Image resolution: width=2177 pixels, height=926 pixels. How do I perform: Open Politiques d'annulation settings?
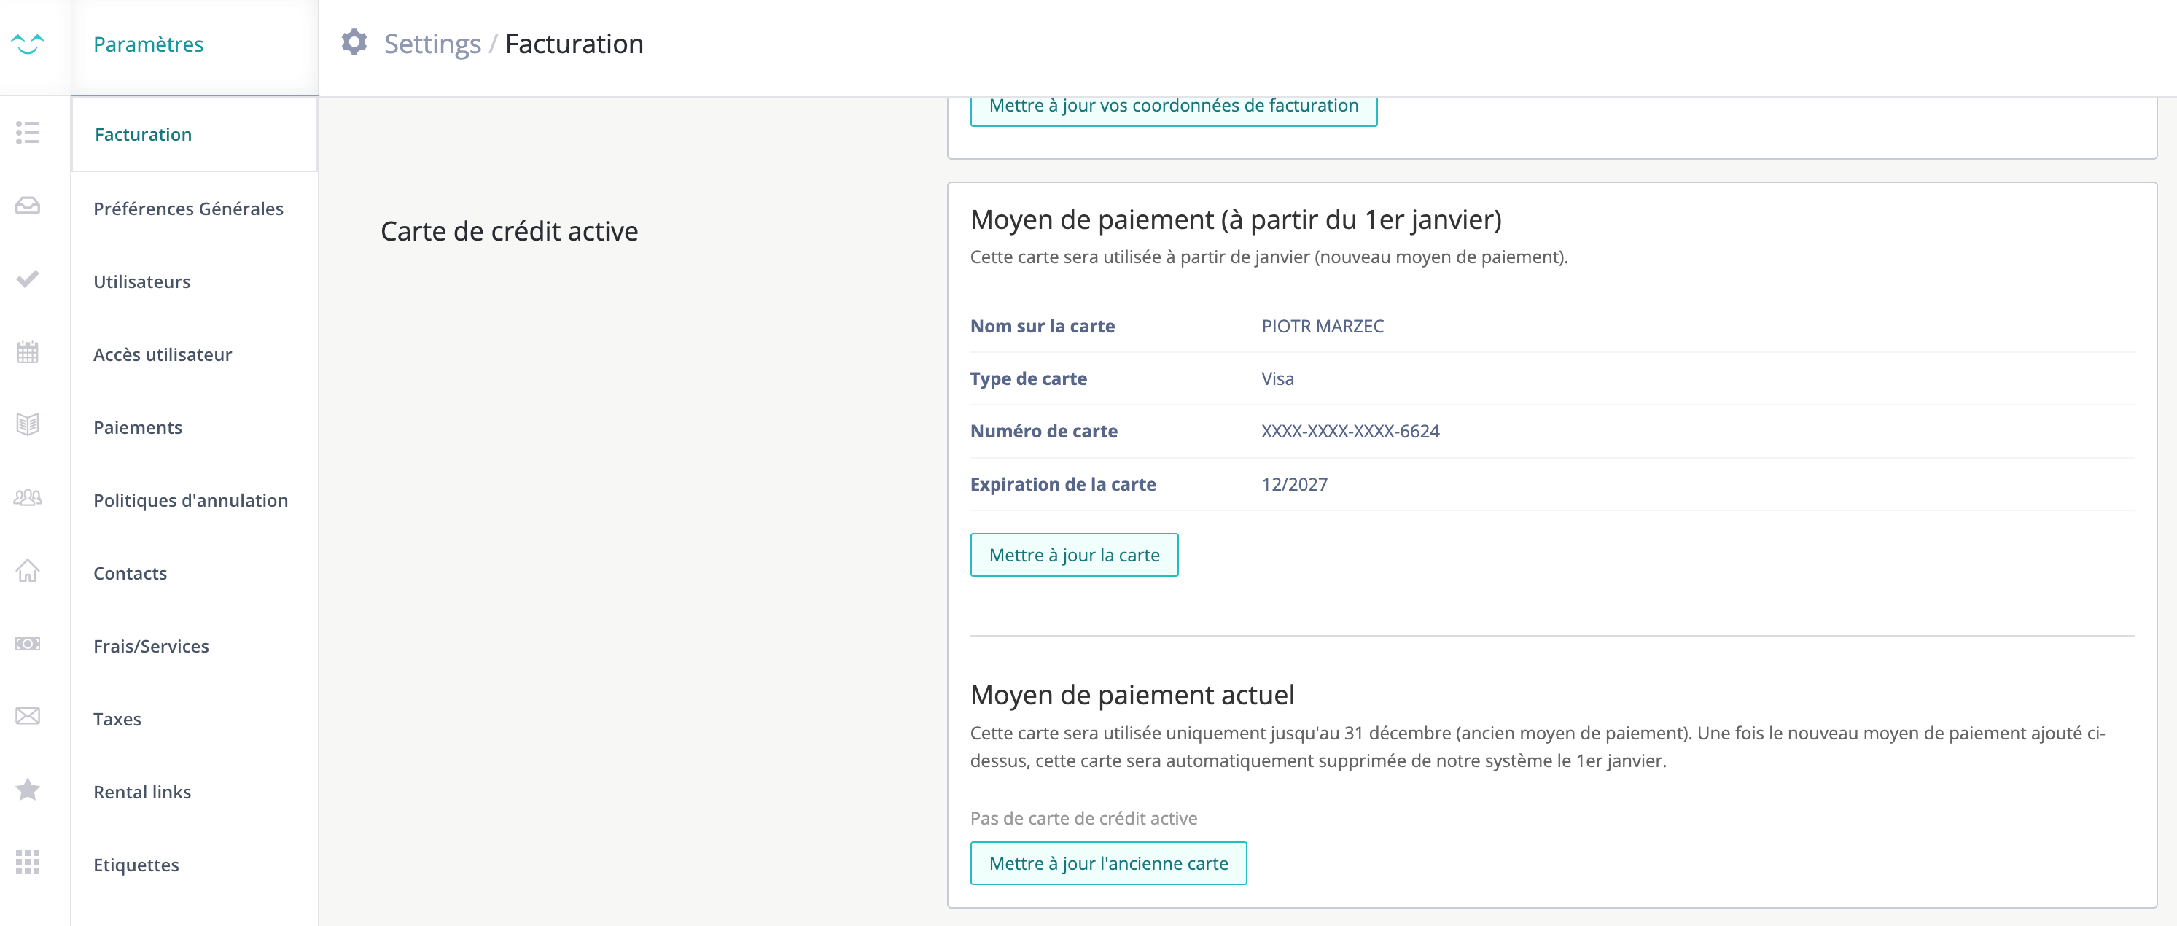[x=190, y=500]
